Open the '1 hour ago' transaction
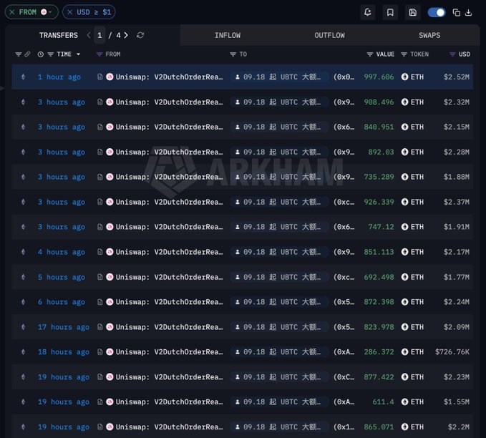 [59, 77]
